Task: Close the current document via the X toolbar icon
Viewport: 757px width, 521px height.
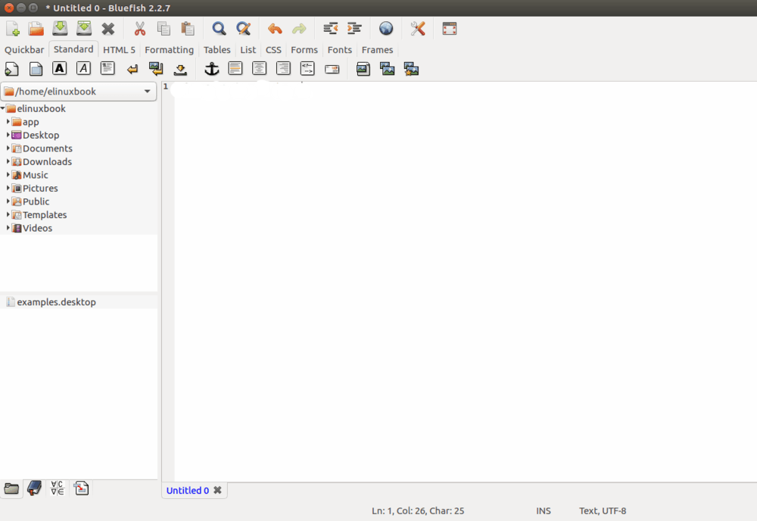Action: point(108,29)
